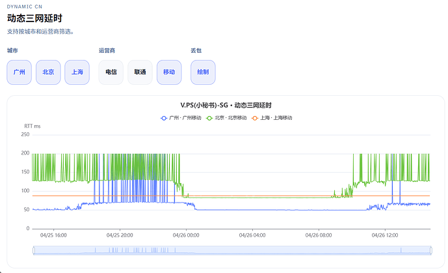The height and width of the screenshot is (273, 448).
Task: Click the right handle of the zoom slider
Action: coord(431,250)
